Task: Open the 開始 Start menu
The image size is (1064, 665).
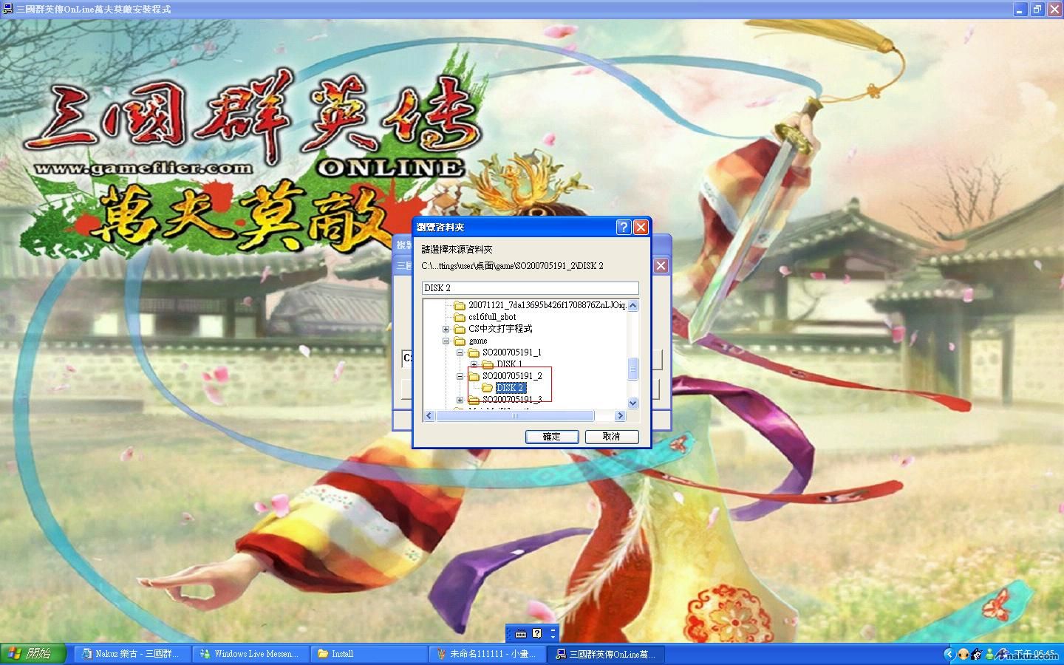Action: coord(33,654)
